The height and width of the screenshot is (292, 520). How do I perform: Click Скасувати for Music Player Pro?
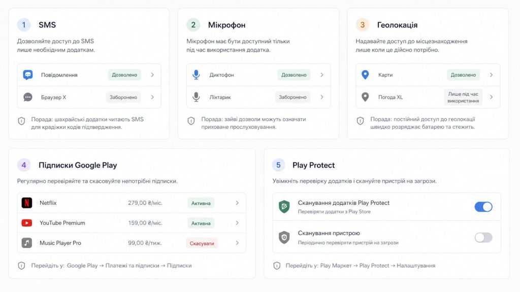coord(202,243)
